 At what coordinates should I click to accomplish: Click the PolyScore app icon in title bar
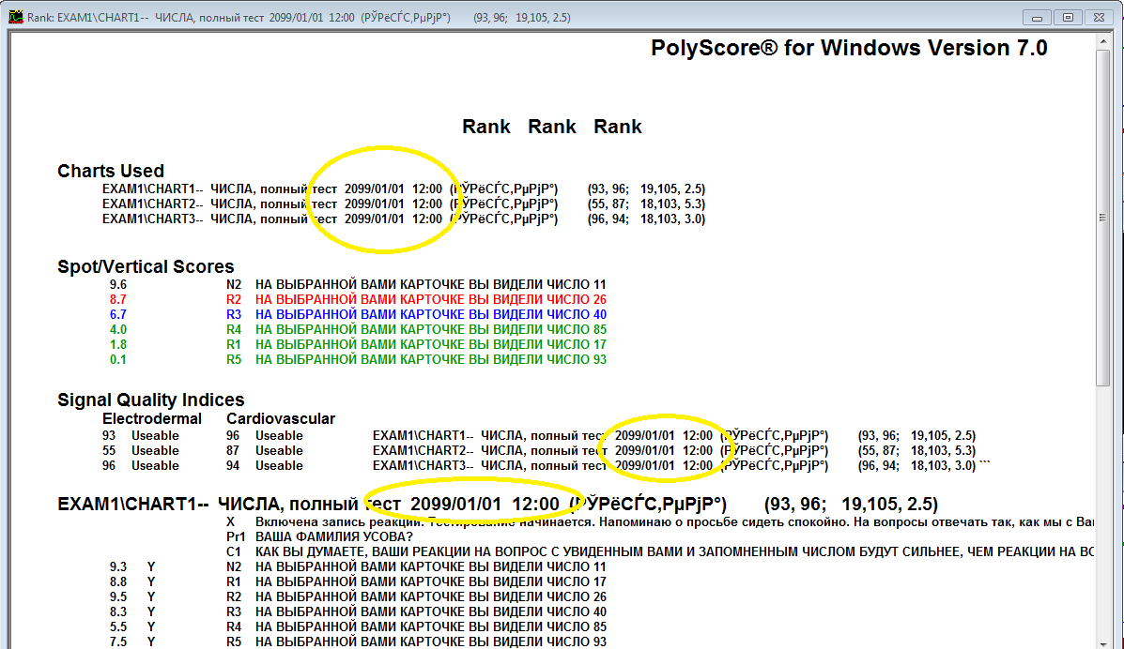point(15,17)
